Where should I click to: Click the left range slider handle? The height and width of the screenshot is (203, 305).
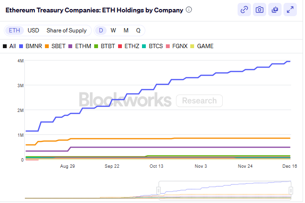(x=159, y=191)
